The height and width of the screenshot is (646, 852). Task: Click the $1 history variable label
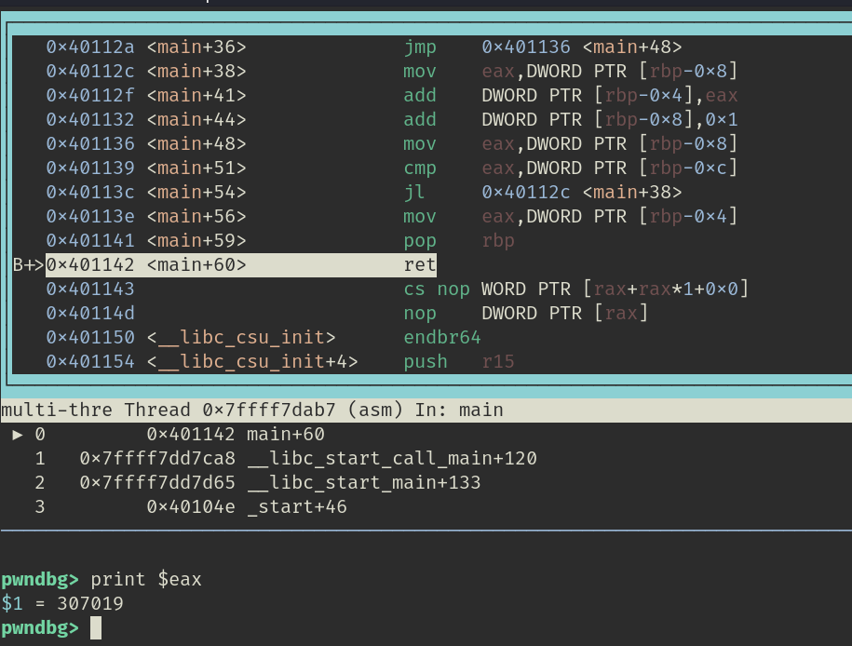click(12, 603)
